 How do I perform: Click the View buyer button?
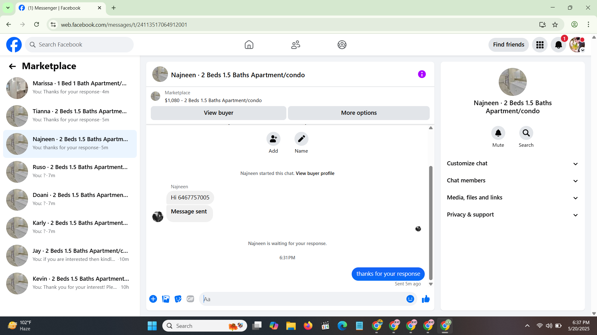(218, 113)
